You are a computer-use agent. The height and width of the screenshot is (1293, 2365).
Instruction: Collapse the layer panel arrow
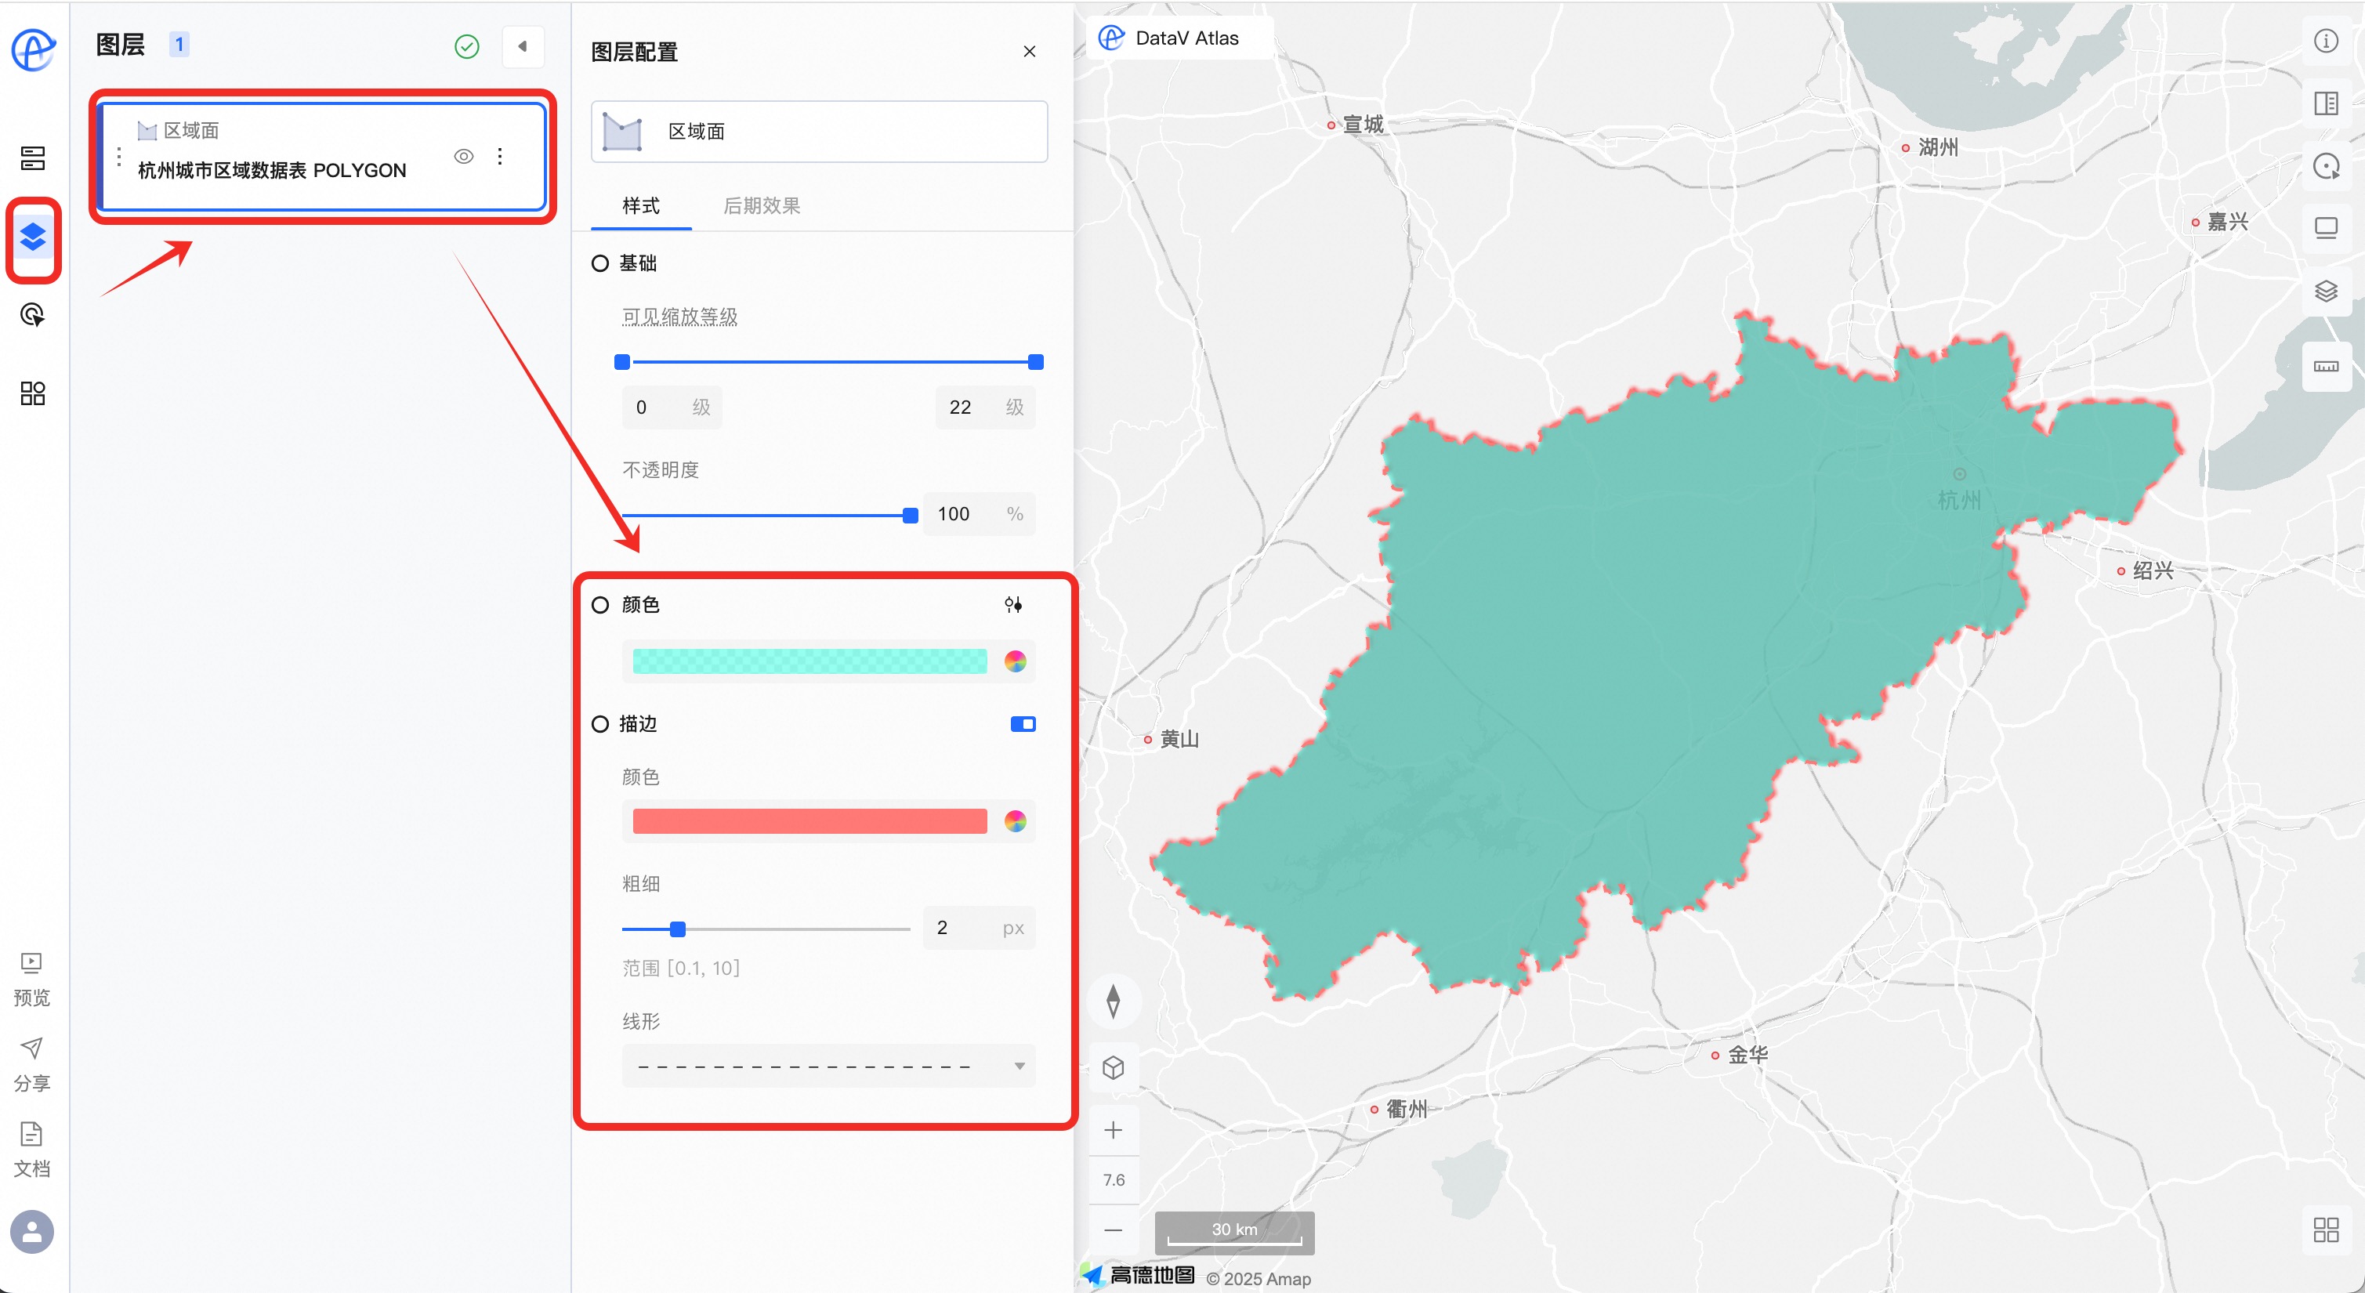pyautogui.click(x=523, y=46)
